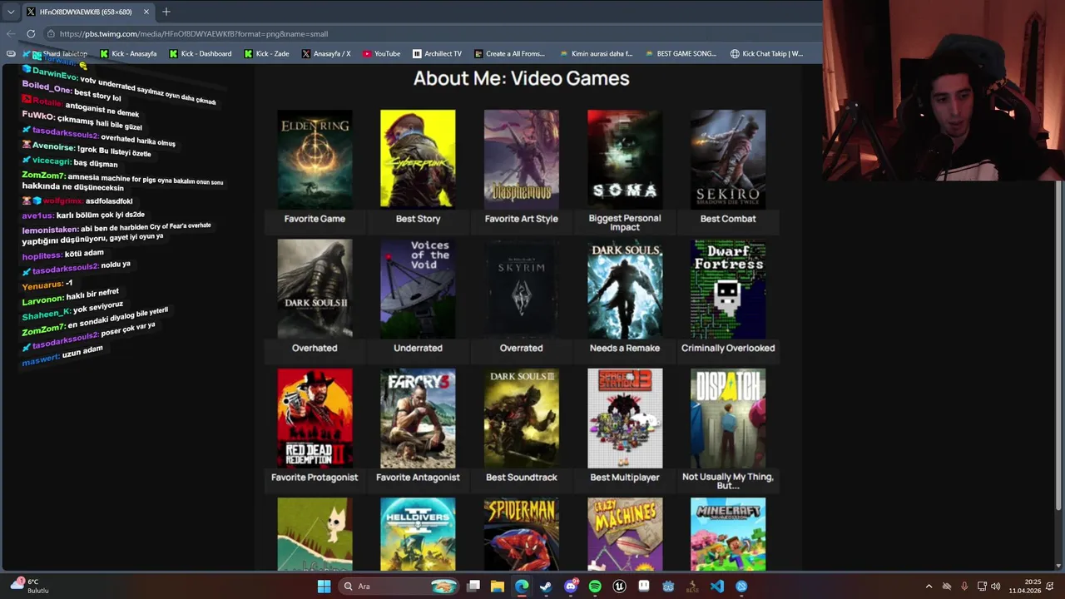Screen dimensions: 1065x599
Task: Open the BEST GAME SONG... bookmark
Action: click(680, 53)
